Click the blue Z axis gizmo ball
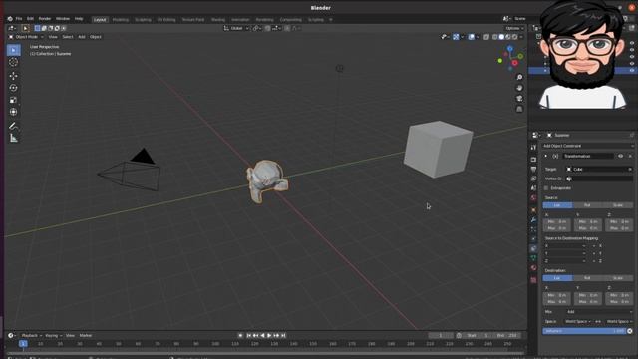The image size is (638, 359). click(509, 49)
